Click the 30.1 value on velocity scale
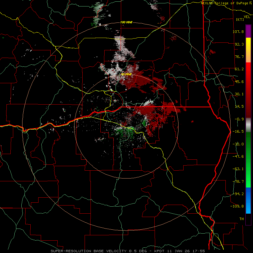 tap(239, 94)
